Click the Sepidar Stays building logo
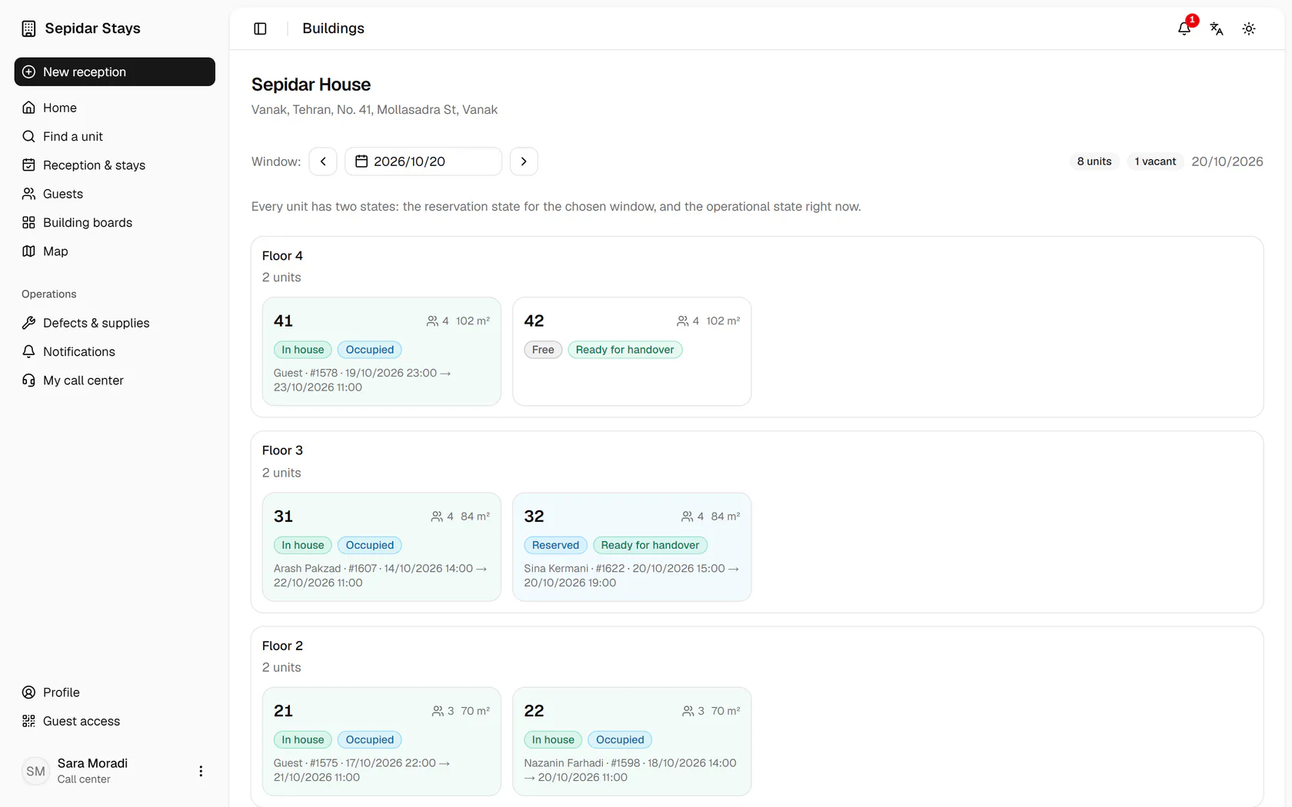The width and height of the screenshot is (1292, 807). tap(28, 28)
